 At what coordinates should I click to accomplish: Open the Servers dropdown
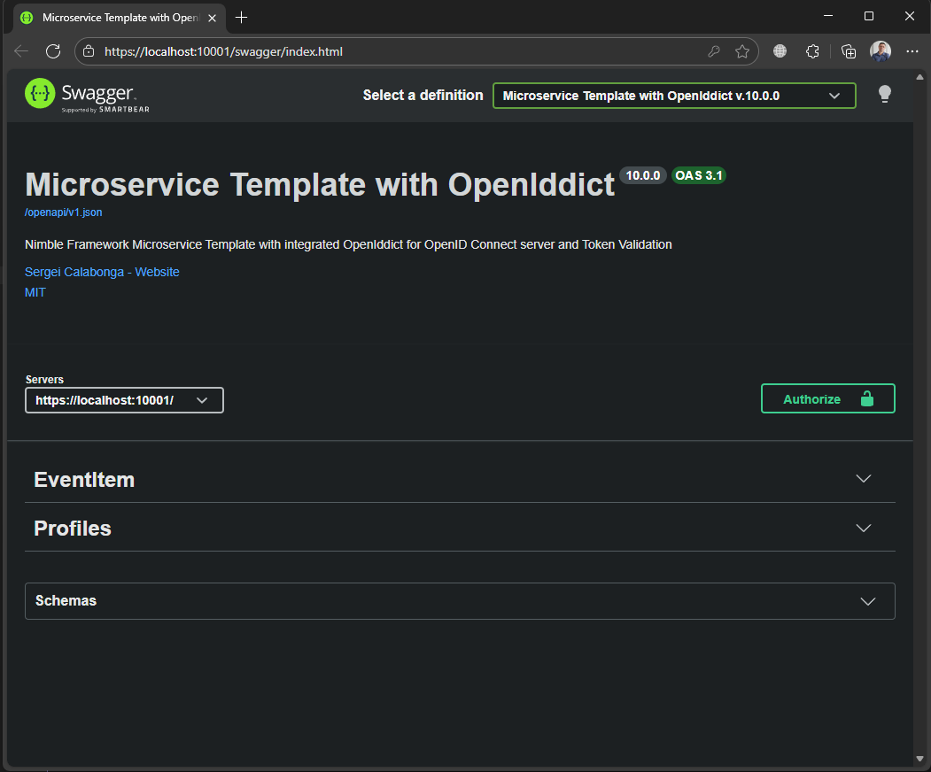coord(124,400)
